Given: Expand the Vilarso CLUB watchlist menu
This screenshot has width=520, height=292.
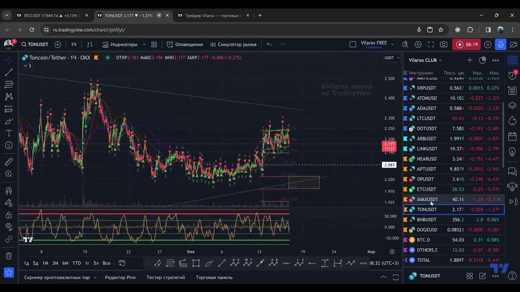Looking at the screenshot, I should [425, 60].
